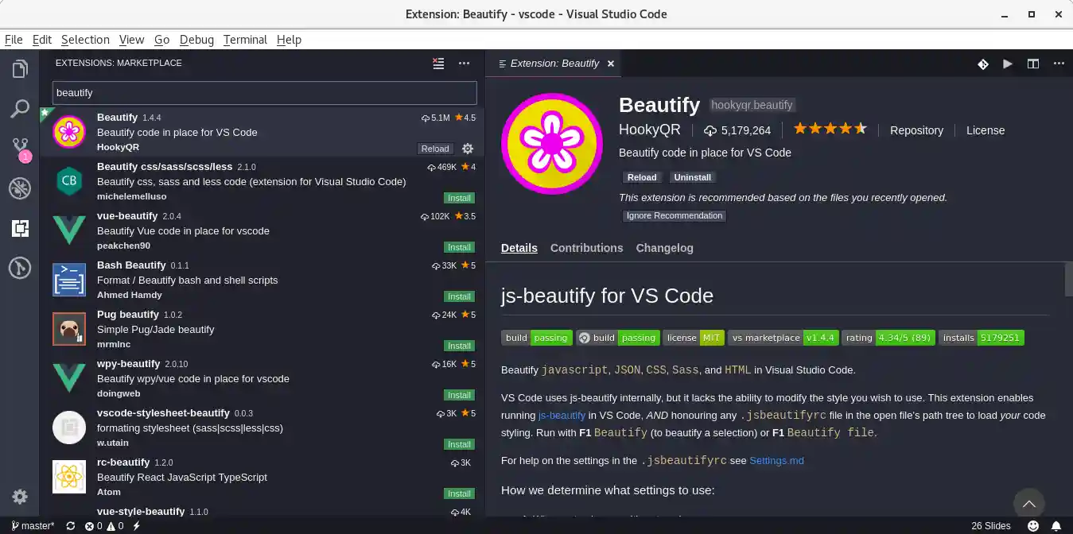Click the extension details scrollbar
1073x534 pixels.
tap(1068, 280)
